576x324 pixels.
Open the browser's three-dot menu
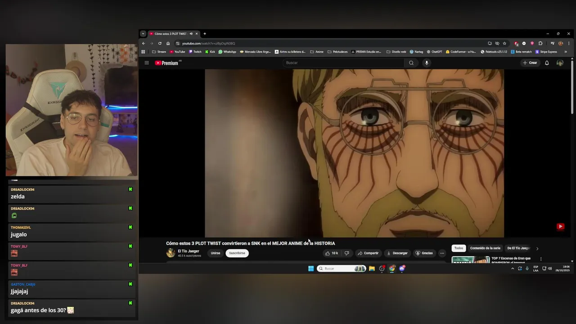pos(569,43)
